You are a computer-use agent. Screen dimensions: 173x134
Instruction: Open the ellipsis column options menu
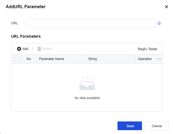159,59
